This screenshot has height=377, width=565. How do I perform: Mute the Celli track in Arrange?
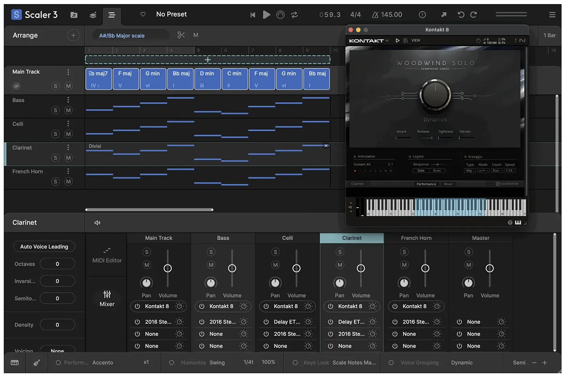(68, 134)
